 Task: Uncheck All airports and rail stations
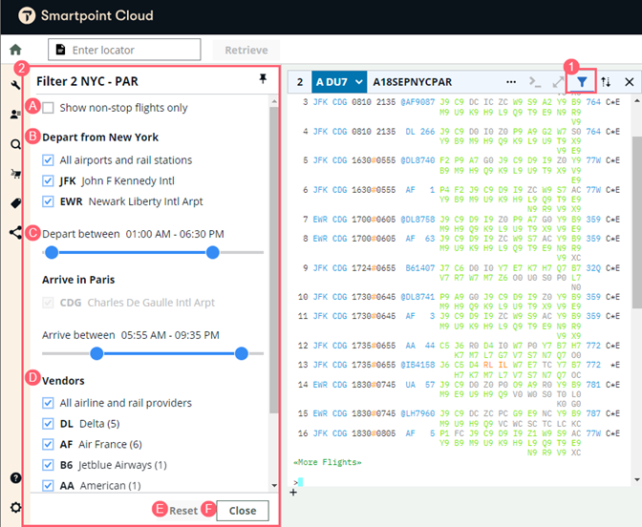pos(48,160)
